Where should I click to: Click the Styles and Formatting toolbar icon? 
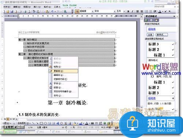tap(77, 11)
